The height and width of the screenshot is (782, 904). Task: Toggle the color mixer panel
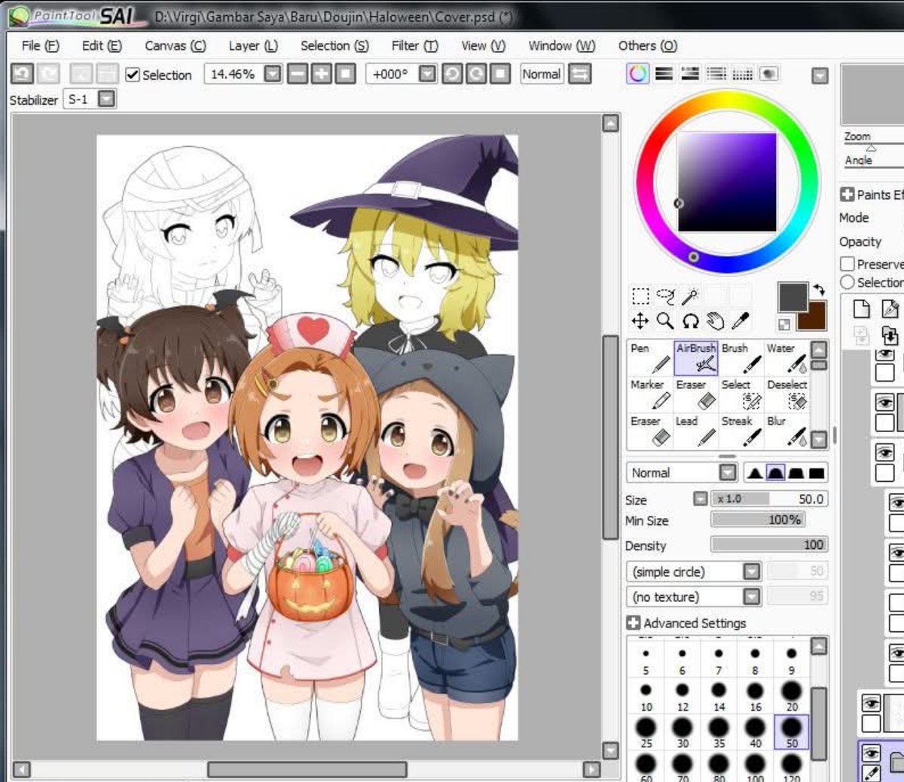pos(716,74)
